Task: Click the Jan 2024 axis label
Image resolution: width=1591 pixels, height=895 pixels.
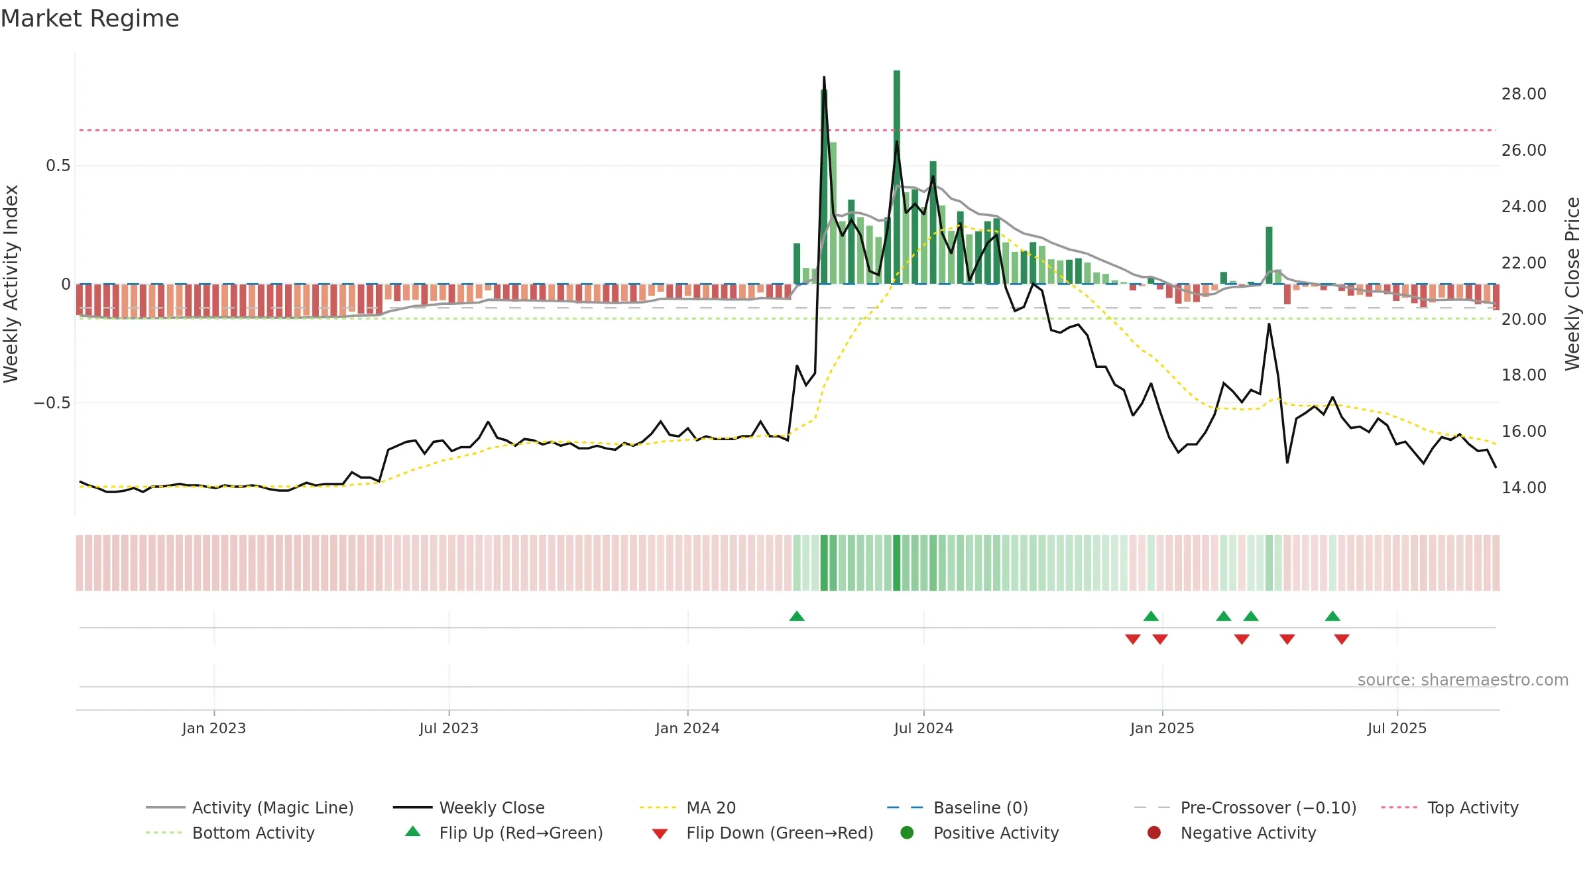Action: [687, 728]
